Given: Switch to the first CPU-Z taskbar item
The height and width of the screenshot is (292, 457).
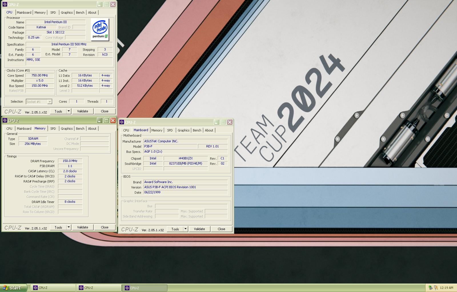Looking at the screenshot, I should [x=53, y=288].
